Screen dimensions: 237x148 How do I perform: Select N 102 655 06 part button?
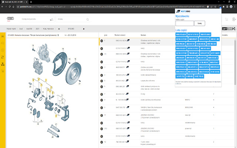click(201, 44)
